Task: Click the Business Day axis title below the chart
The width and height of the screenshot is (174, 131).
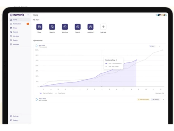Action: coord(160,93)
